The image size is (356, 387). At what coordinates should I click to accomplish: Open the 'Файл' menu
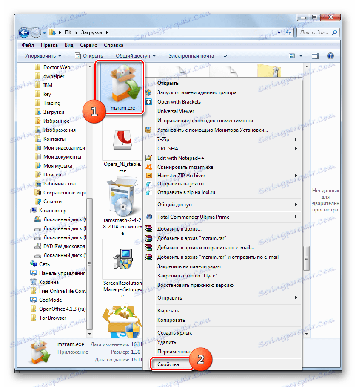28,45
